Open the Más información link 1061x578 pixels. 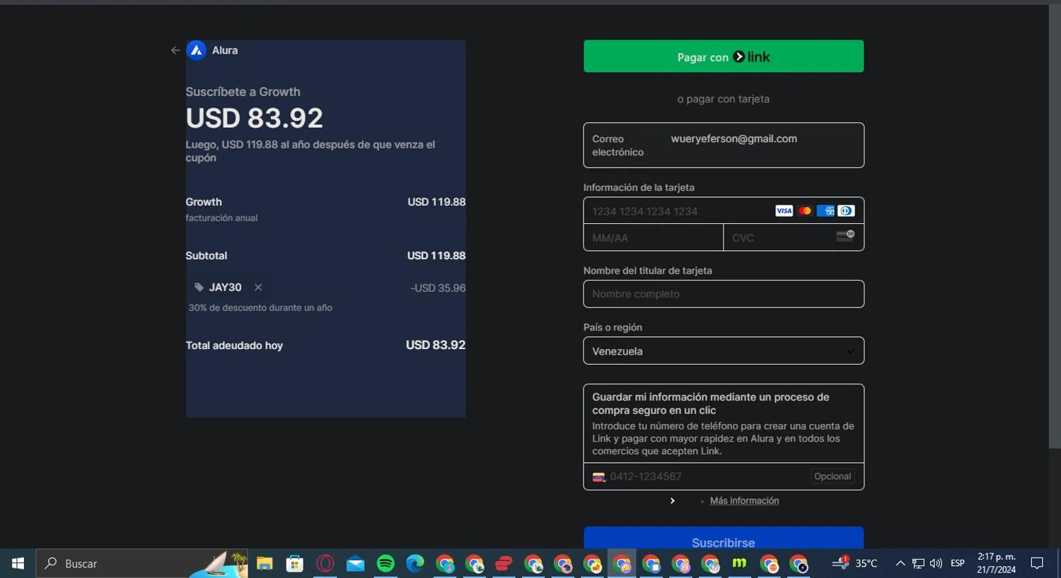coord(744,501)
